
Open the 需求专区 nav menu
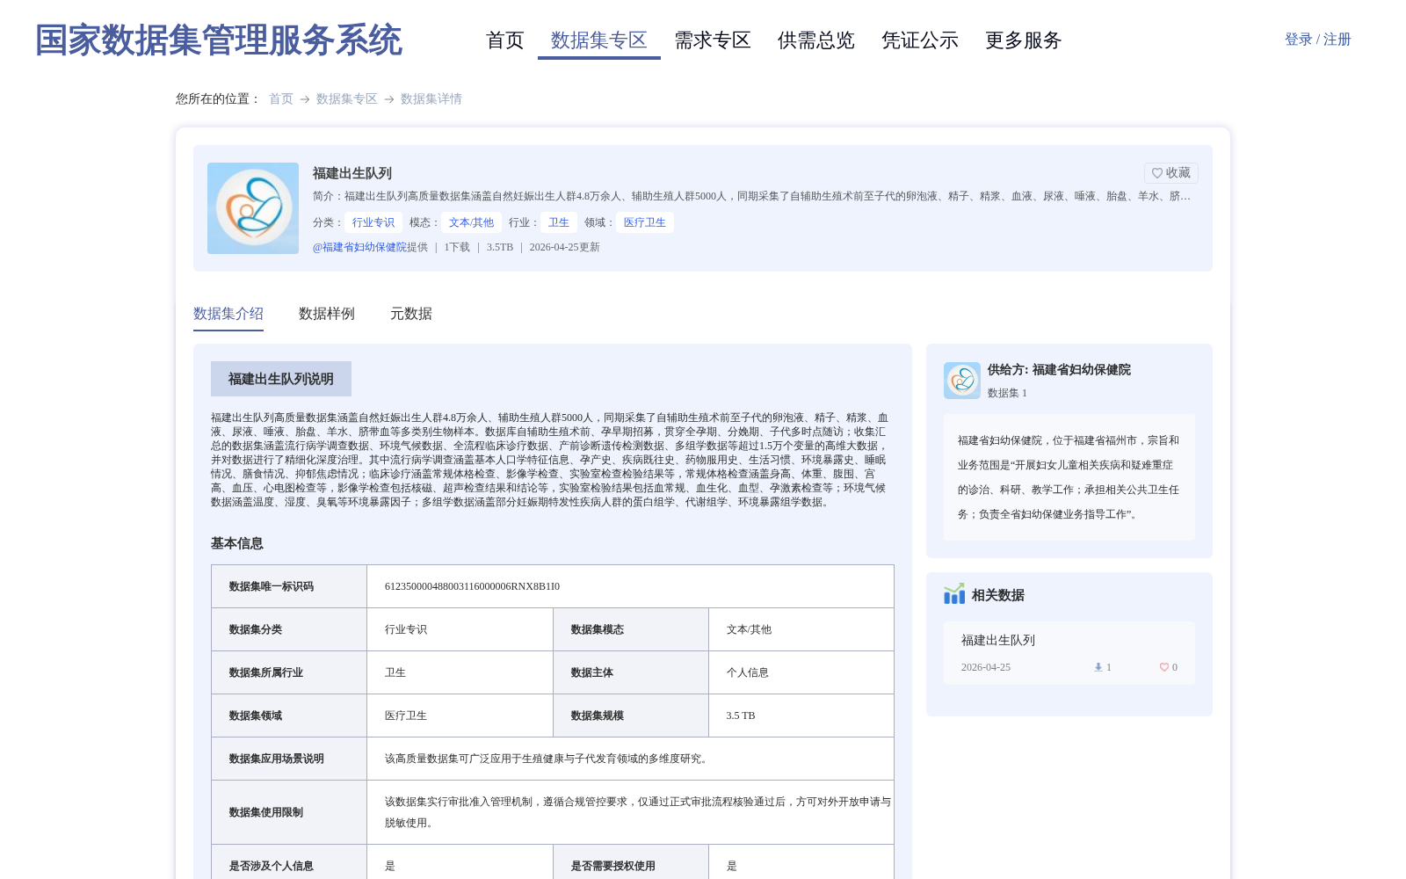coord(712,40)
